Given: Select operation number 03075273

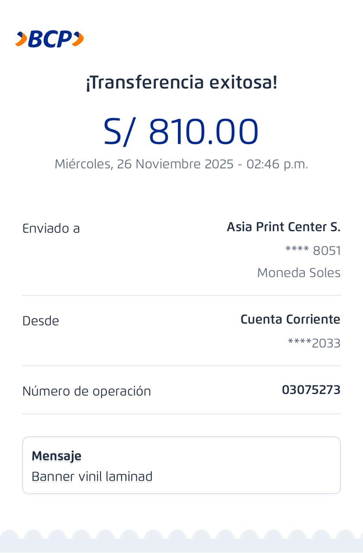Looking at the screenshot, I should [311, 390].
